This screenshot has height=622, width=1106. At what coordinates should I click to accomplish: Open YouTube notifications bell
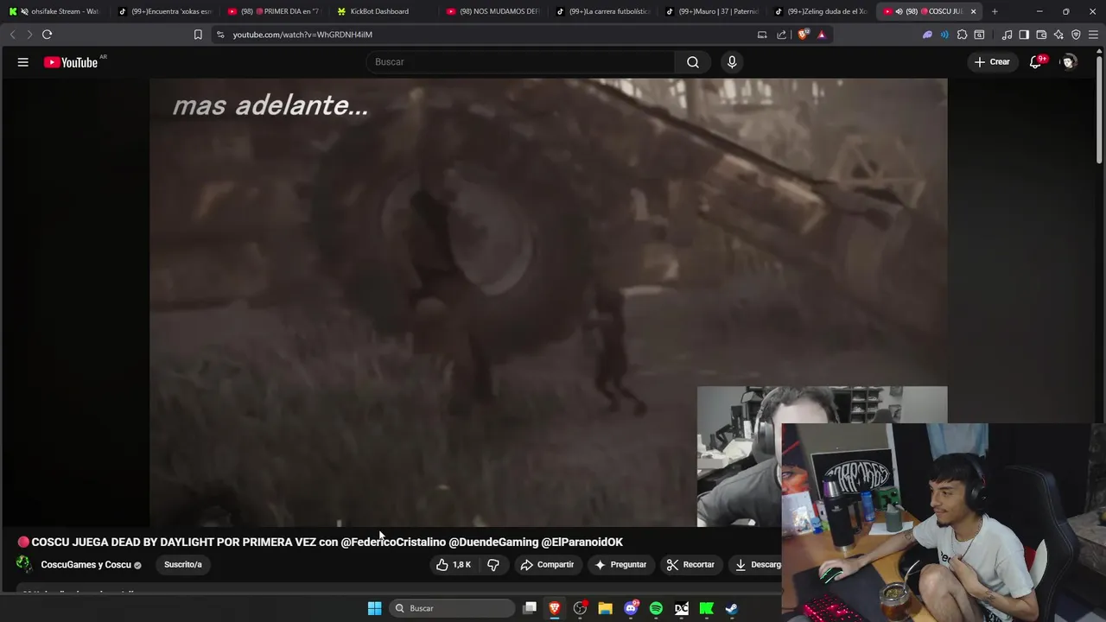[x=1035, y=62]
